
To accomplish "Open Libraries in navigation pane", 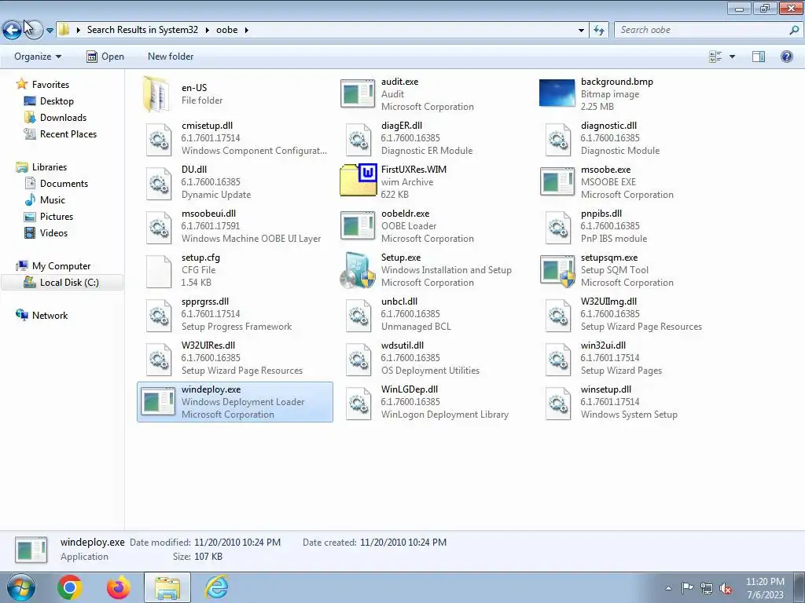I will click(x=50, y=167).
